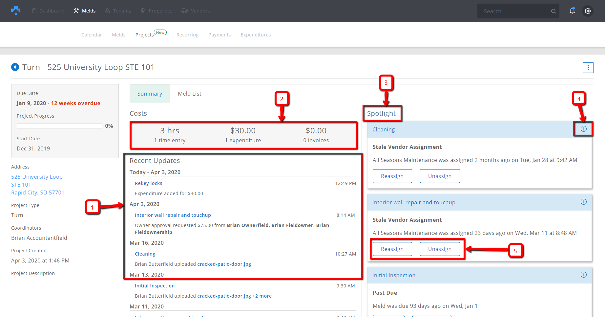Open Tenants in top navigation
Viewport: 605px width, 317px height.
tap(118, 11)
